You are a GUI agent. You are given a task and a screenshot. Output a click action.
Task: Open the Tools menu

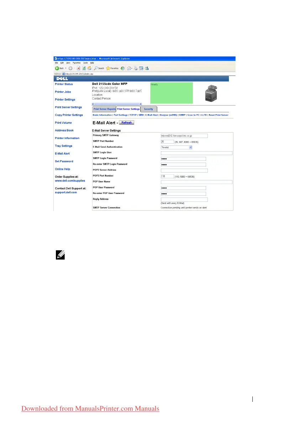coord(85,63)
